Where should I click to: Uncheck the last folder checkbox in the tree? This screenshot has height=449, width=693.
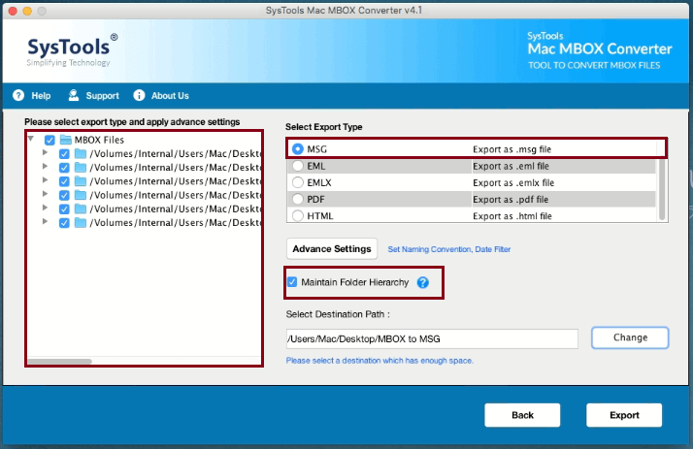[x=64, y=223]
